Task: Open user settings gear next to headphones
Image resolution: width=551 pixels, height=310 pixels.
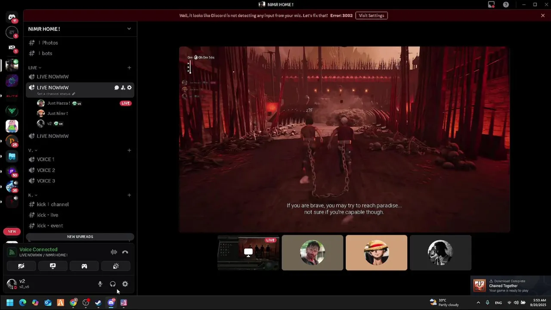Action: click(x=125, y=284)
